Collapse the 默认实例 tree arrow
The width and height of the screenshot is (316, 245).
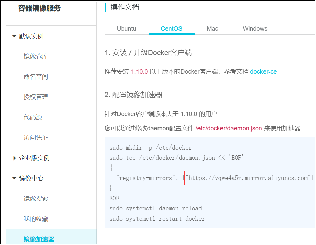pyautogui.click(x=14, y=36)
